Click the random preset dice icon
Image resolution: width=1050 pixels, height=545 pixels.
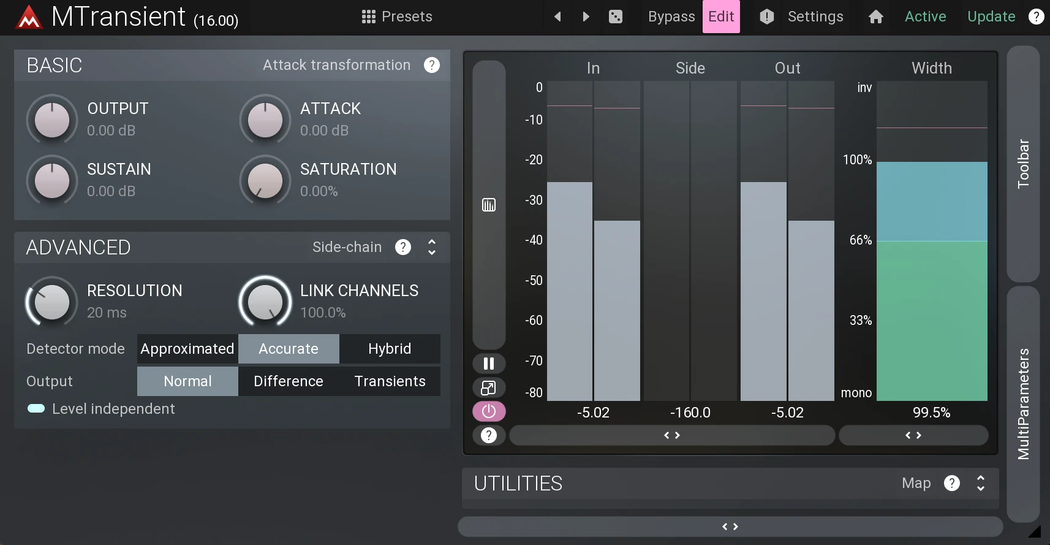pos(616,17)
